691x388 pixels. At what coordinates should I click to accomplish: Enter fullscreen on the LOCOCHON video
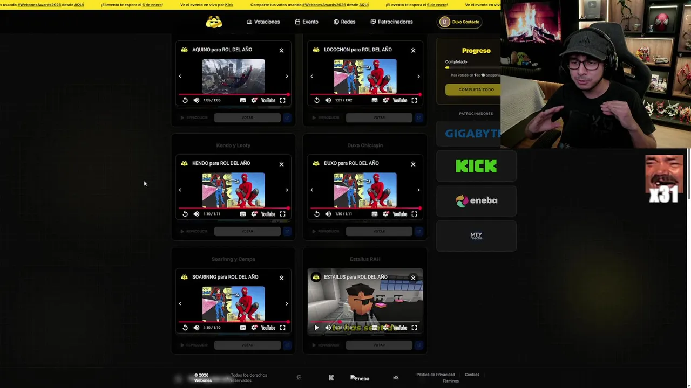[414, 100]
